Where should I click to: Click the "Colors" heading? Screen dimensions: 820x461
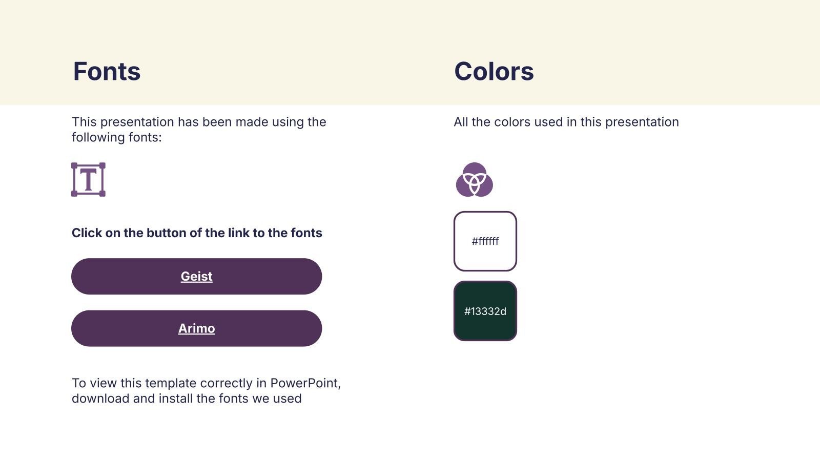click(x=494, y=71)
